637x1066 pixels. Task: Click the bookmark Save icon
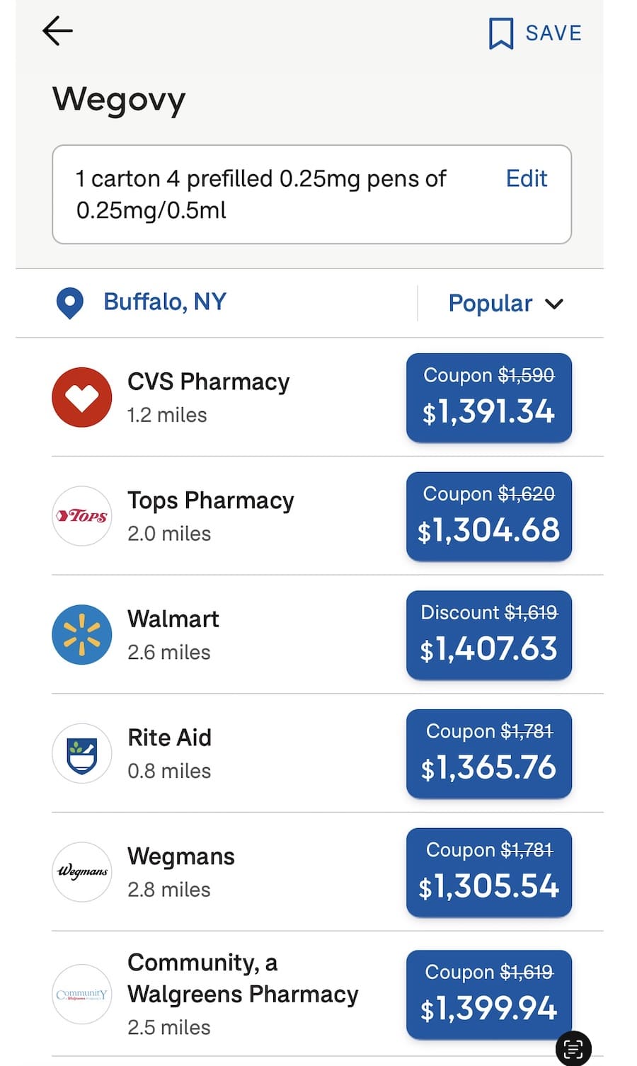[x=501, y=33]
